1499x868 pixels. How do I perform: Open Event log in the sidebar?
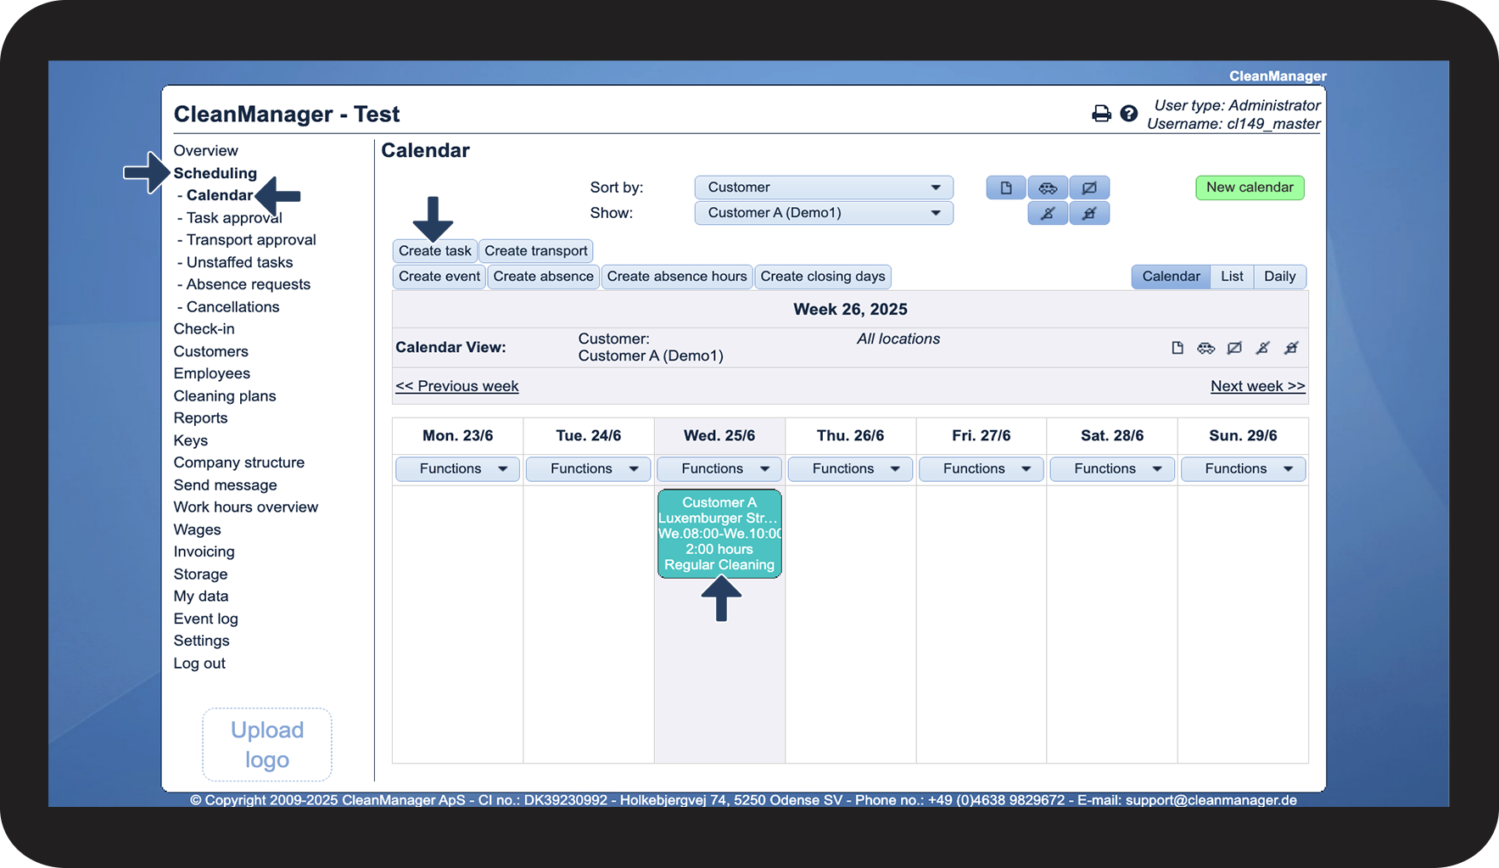coord(206,619)
